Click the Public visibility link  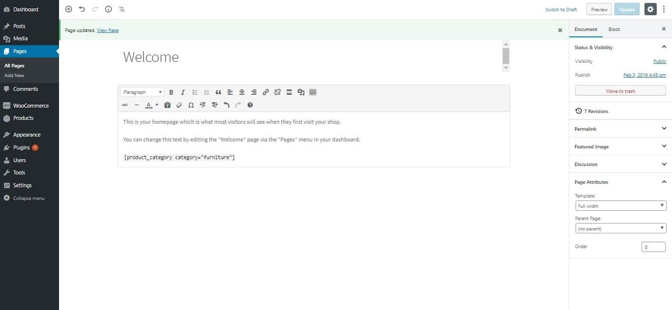(660, 61)
